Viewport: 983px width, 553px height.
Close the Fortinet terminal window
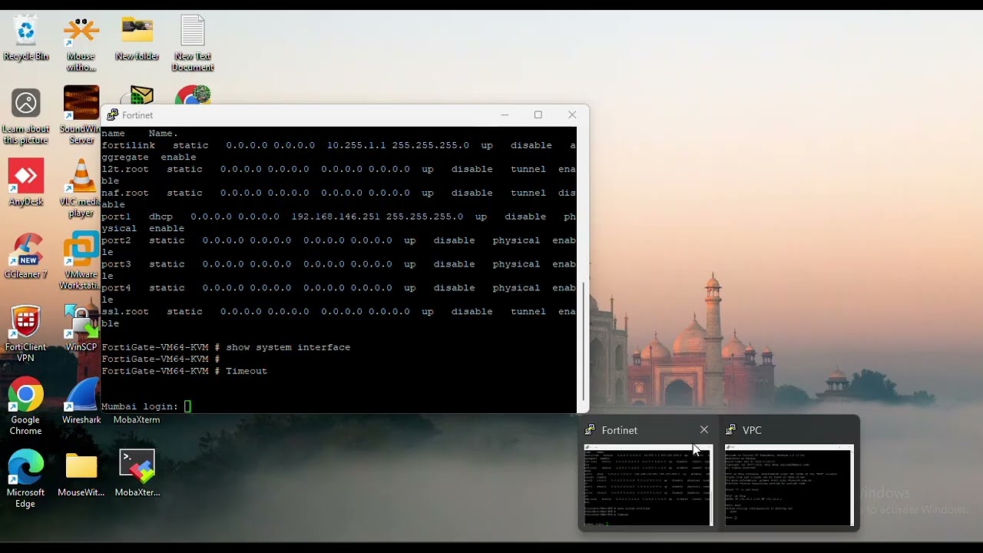point(572,115)
